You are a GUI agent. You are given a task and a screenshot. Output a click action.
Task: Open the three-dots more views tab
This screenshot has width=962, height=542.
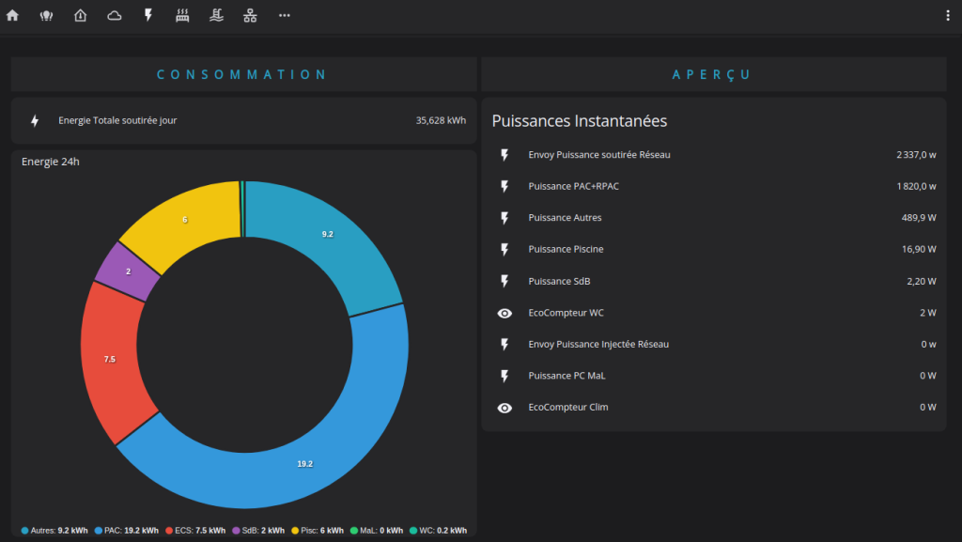284,15
